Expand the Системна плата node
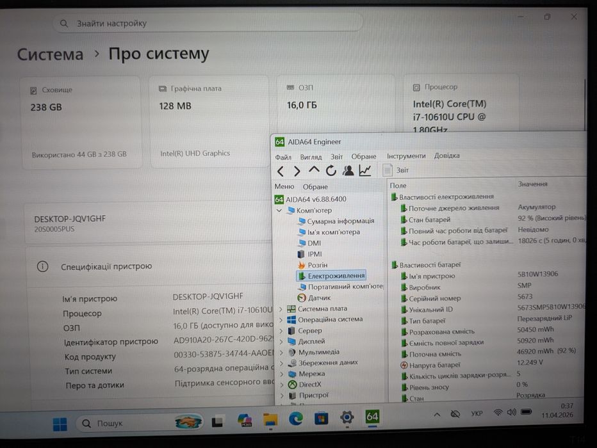This screenshot has width=597, height=448. click(x=281, y=309)
